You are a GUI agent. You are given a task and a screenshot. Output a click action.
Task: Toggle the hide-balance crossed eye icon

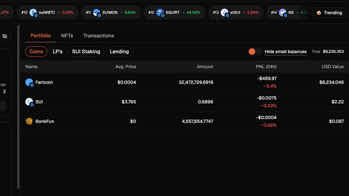click(x=5, y=36)
